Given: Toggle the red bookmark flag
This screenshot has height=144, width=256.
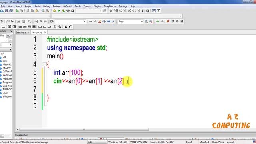Looking at the screenshot, I should click(168, 21).
